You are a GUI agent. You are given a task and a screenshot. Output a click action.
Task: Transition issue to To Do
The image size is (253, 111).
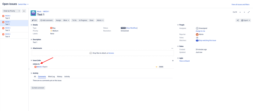74,20
